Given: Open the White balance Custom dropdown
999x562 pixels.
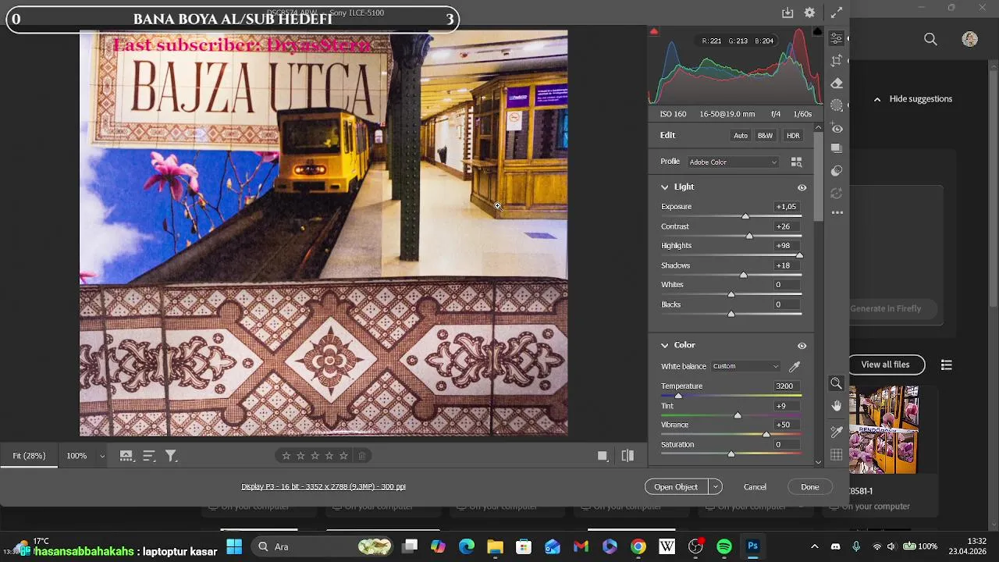Looking at the screenshot, I should pyautogui.click(x=745, y=366).
